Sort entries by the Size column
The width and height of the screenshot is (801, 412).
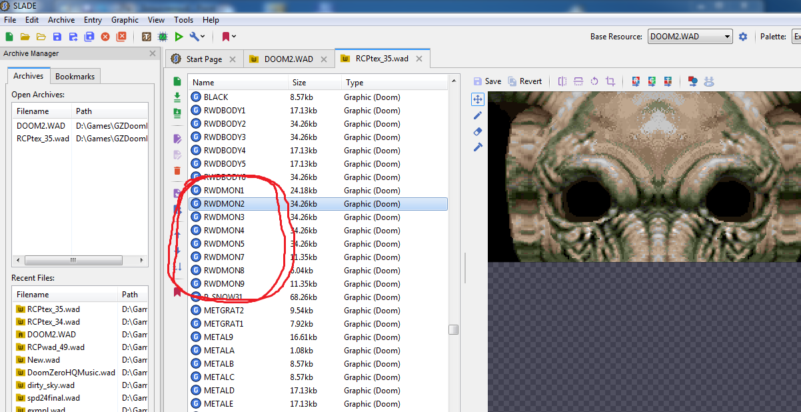pos(315,83)
